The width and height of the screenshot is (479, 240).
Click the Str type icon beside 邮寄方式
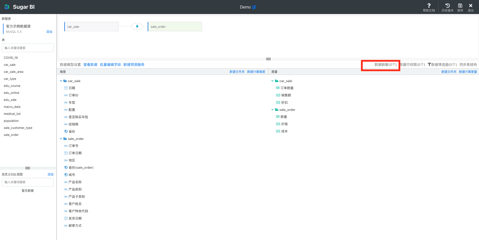(x=66, y=226)
